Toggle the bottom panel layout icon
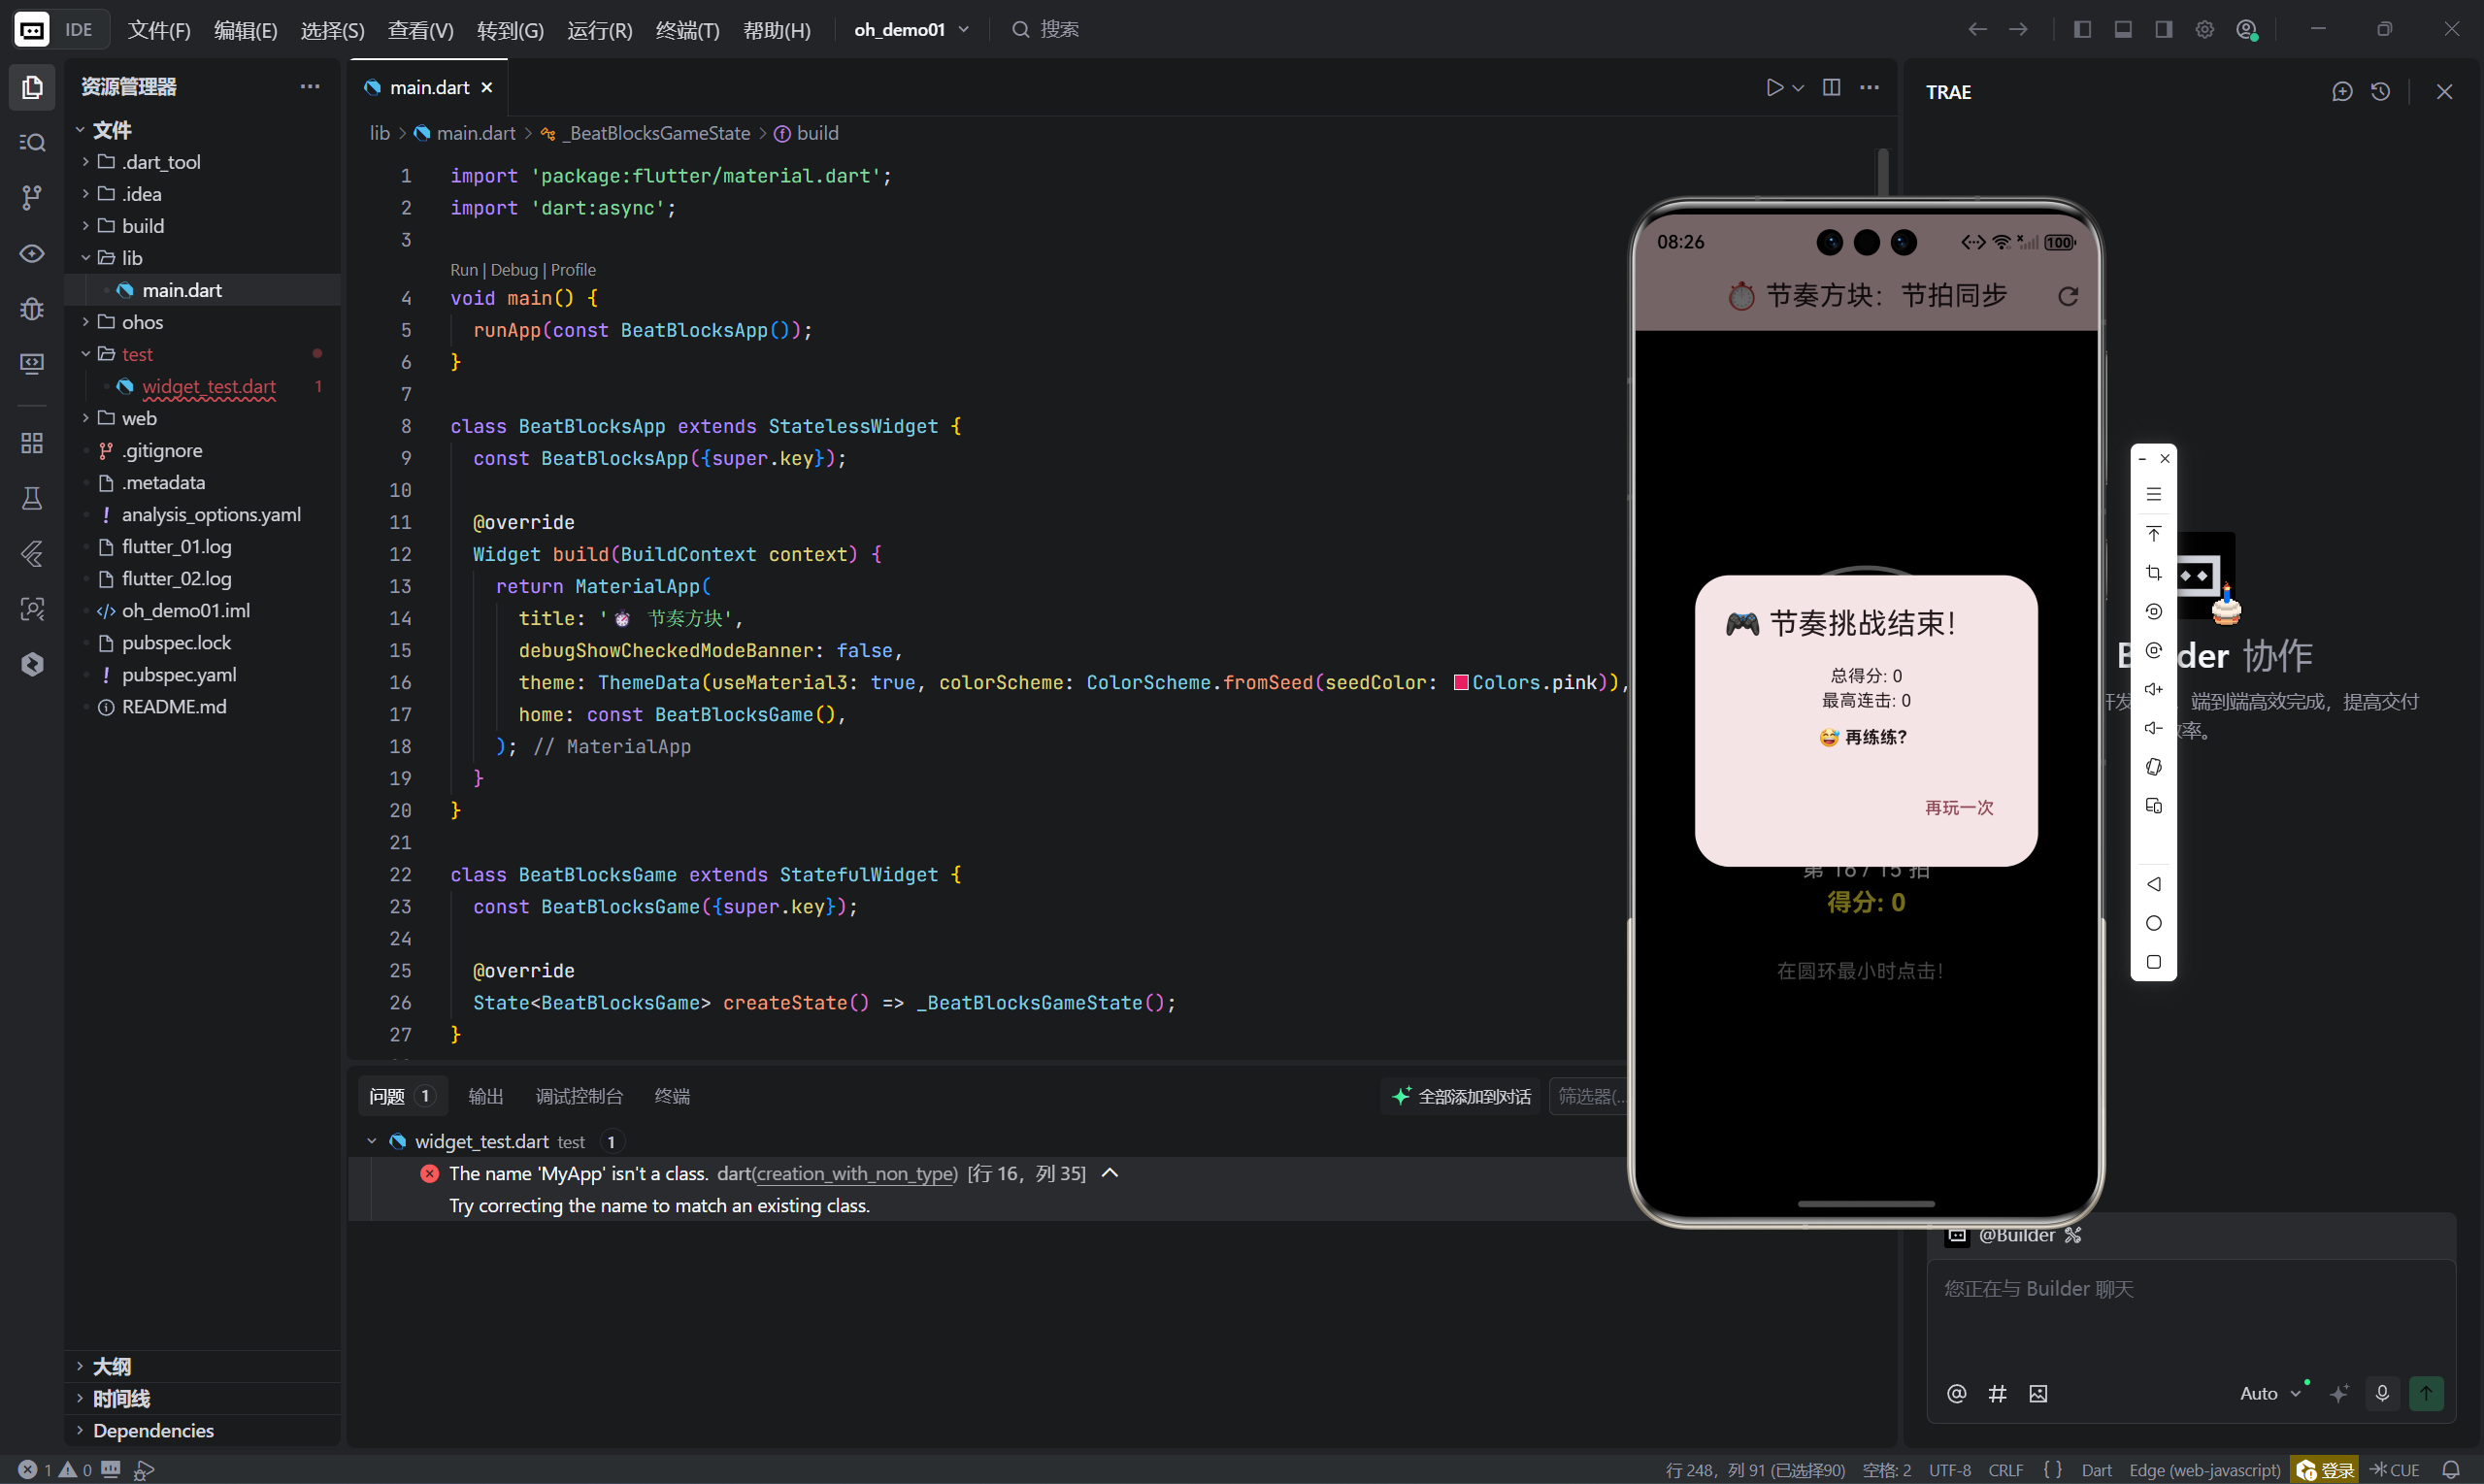 tap(2123, 30)
